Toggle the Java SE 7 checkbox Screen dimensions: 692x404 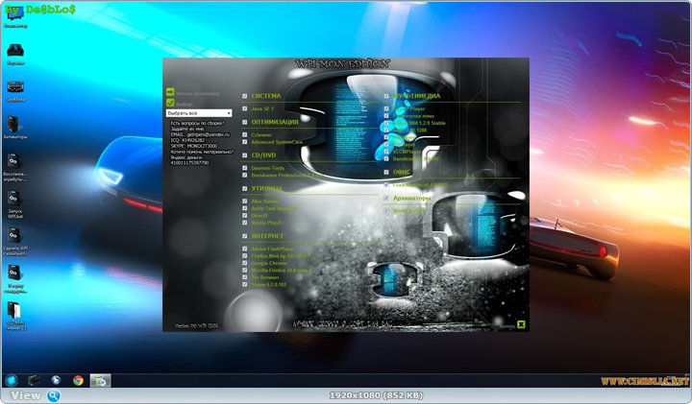click(245, 110)
